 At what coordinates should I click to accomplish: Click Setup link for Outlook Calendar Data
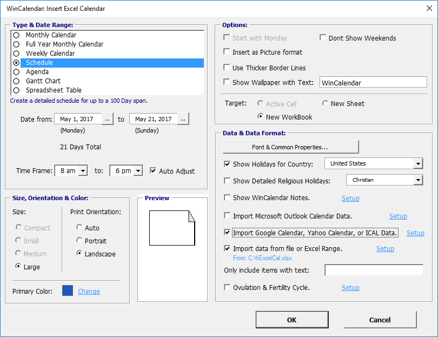click(398, 216)
